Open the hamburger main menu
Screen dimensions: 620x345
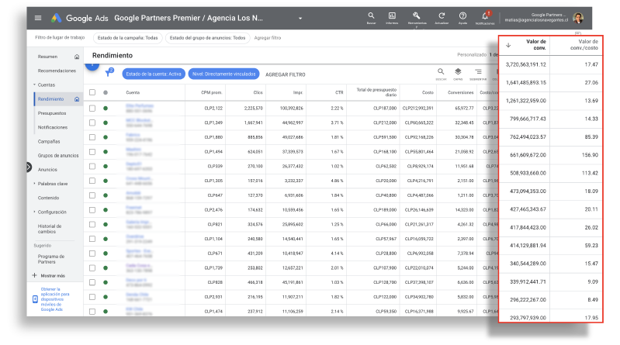coord(38,18)
